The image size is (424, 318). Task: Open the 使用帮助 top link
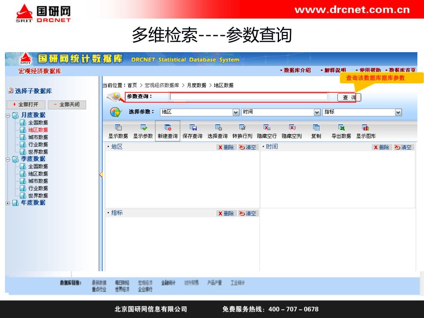tap(370, 70)
